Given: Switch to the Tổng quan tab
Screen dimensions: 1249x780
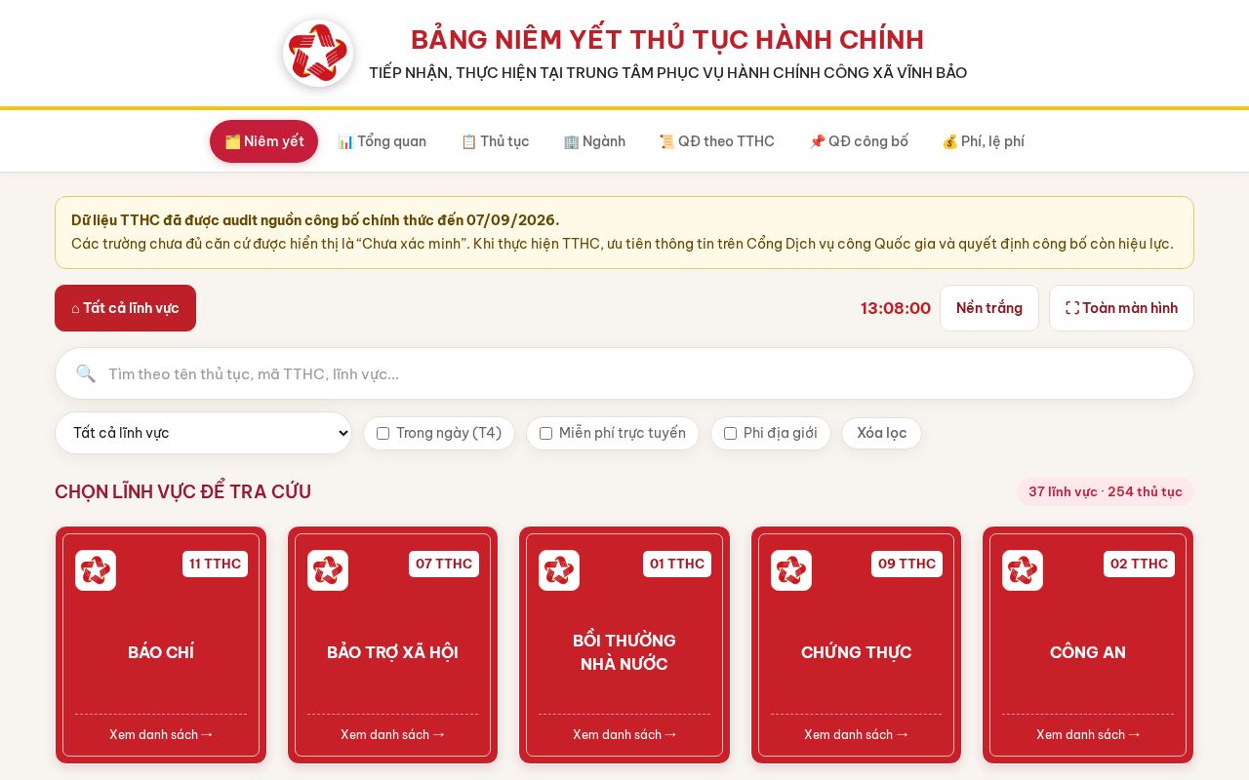Looking at the screenshot, I should click(x=382, y=141).
